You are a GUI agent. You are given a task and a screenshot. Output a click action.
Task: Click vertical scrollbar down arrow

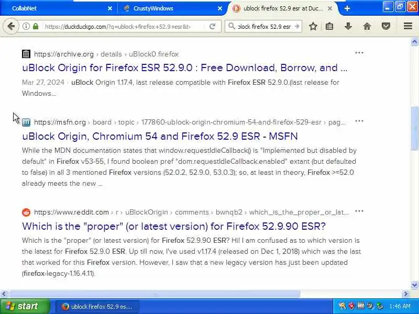click(414, 285)
